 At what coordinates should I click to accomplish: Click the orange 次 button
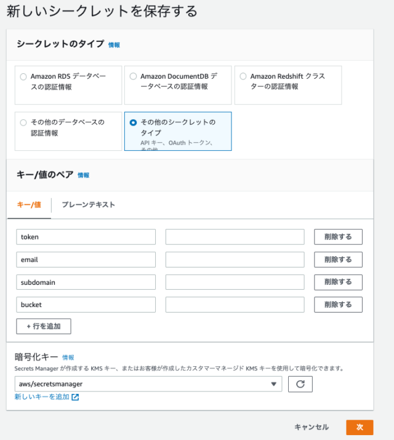(x=360, y=427)
